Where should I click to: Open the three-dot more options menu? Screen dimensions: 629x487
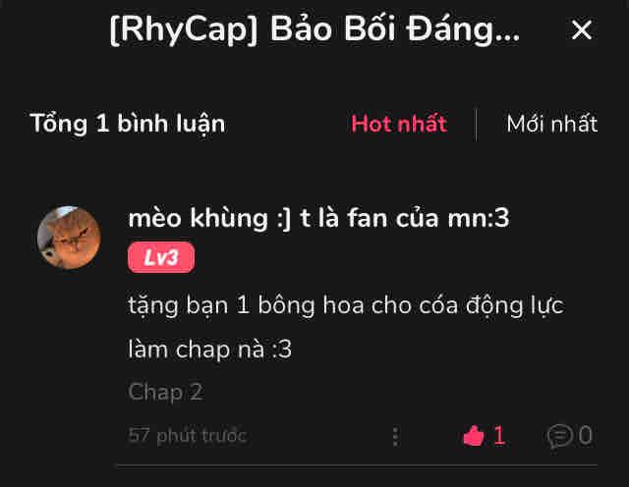[395, 436]
